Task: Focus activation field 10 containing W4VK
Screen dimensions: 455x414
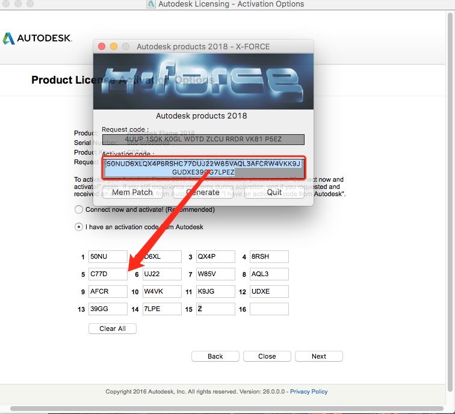Action: pos(162,292)
